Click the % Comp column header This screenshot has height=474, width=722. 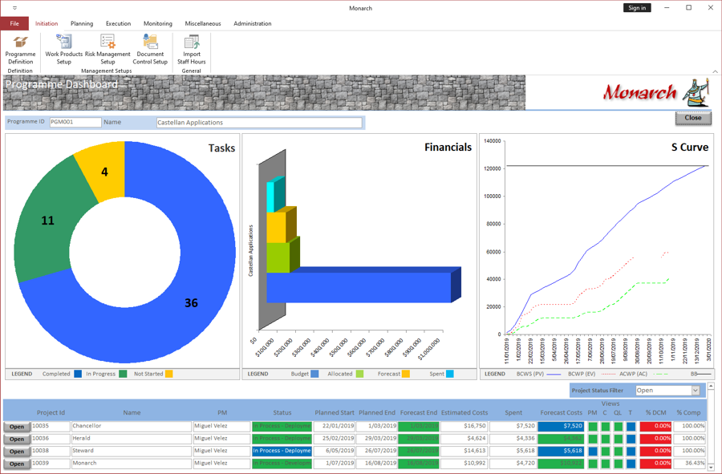[x=689, y=413]
